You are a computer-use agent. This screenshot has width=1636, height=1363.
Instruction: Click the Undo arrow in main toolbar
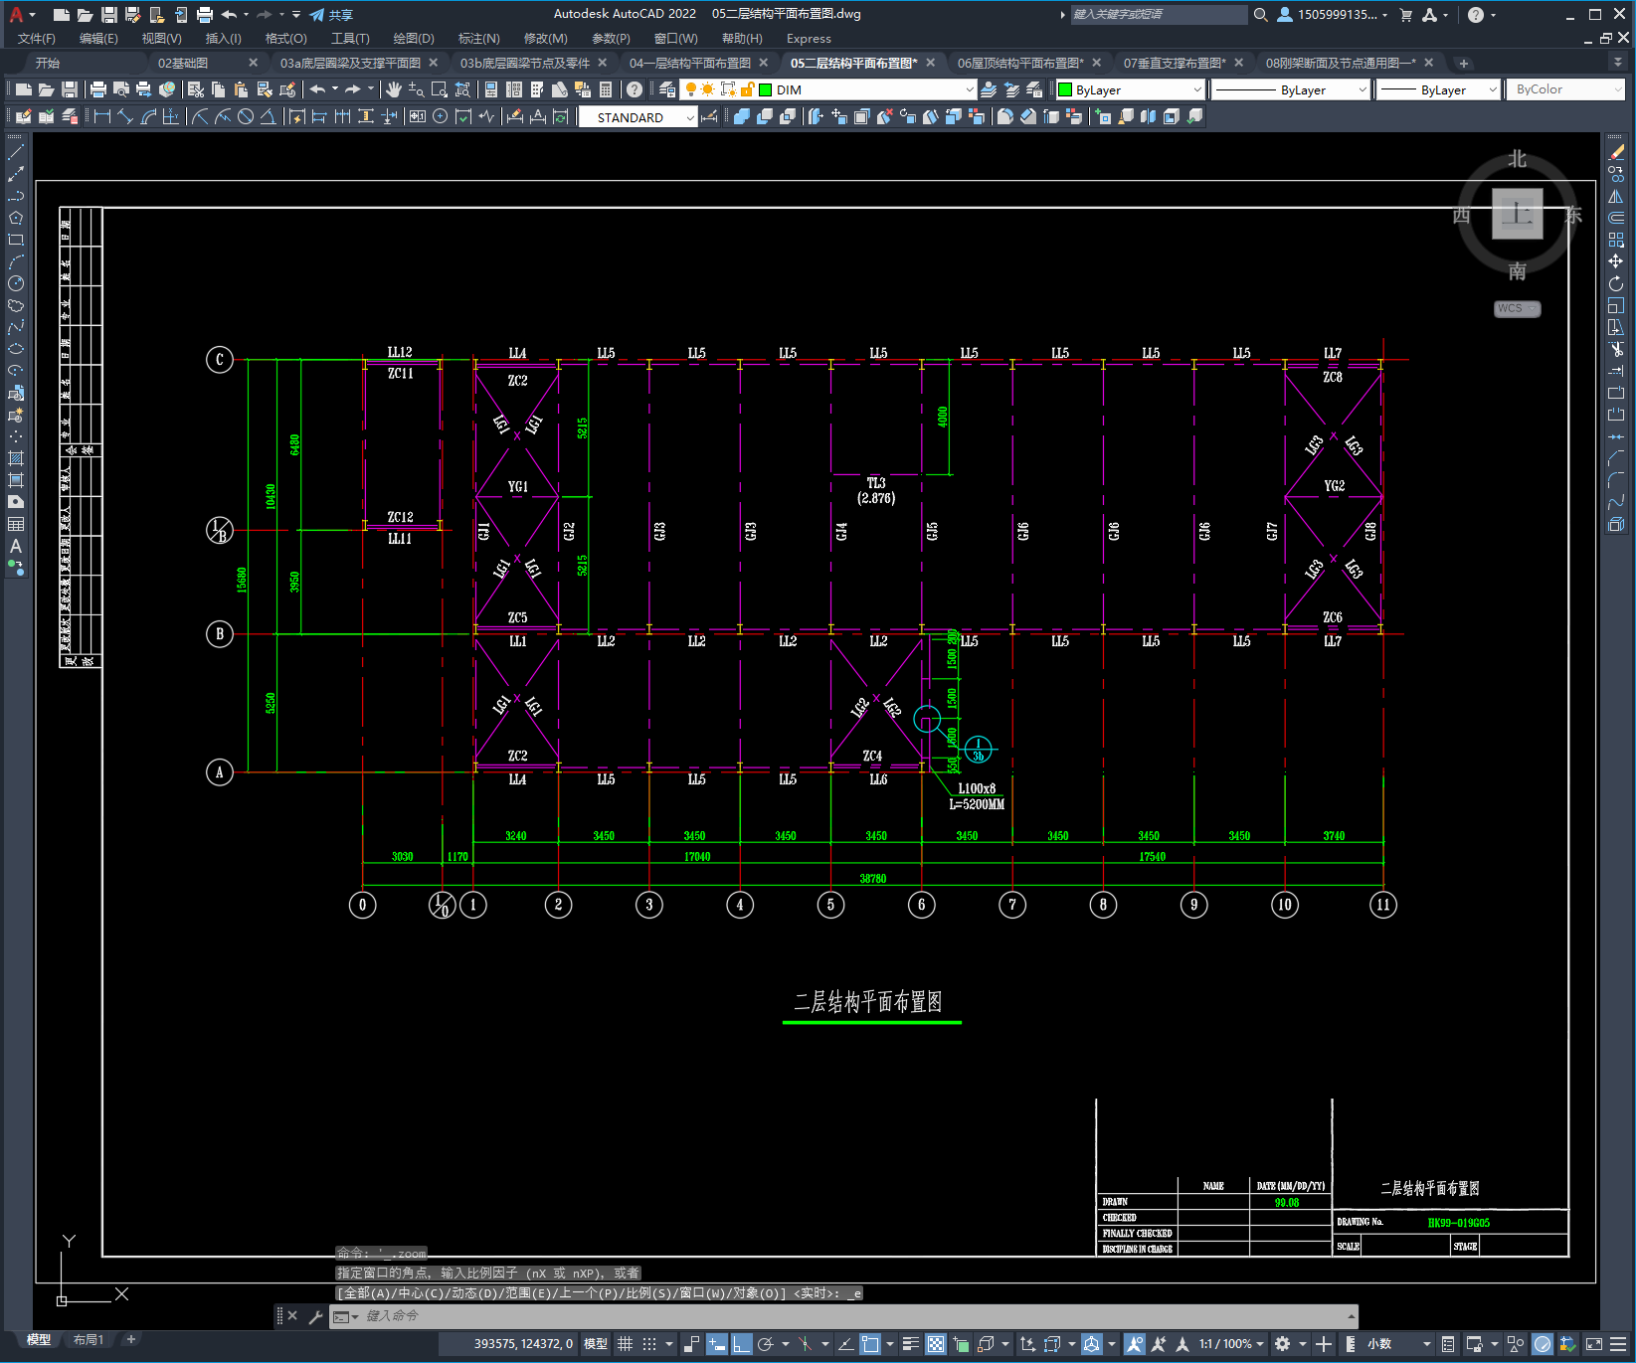tap(317, 89)
